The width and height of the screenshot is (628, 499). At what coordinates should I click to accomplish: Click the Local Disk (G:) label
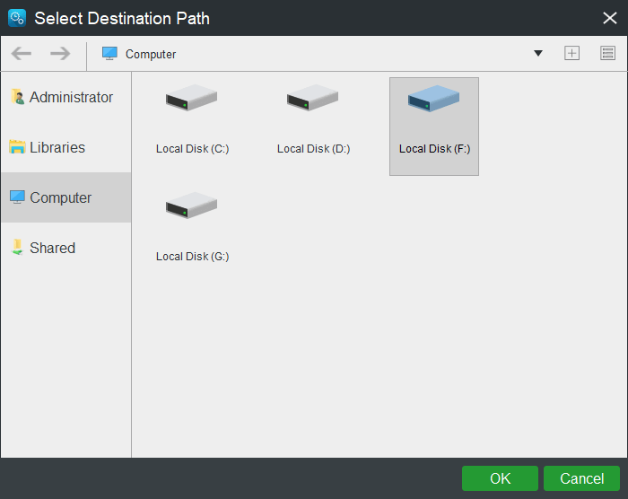pos(192,256)
